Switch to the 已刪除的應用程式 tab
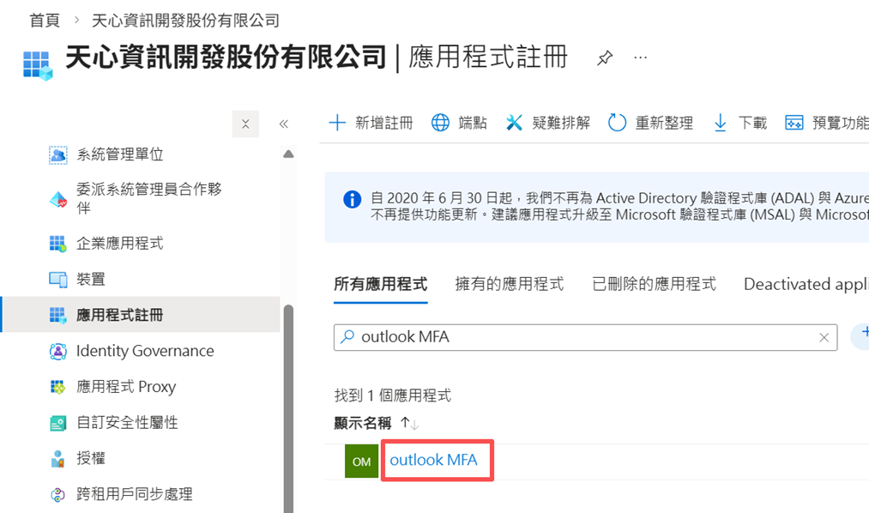This screenshot has width=869, height=513. (x=654, y=284)
